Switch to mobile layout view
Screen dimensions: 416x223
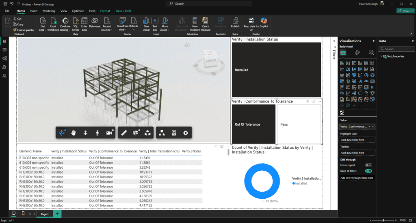[23, 214]
